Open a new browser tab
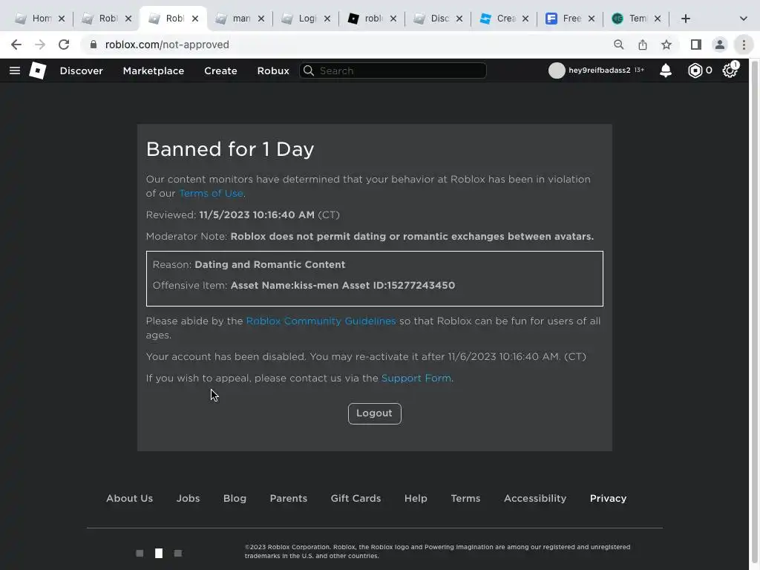760x570 pixels. pos(685,19)
